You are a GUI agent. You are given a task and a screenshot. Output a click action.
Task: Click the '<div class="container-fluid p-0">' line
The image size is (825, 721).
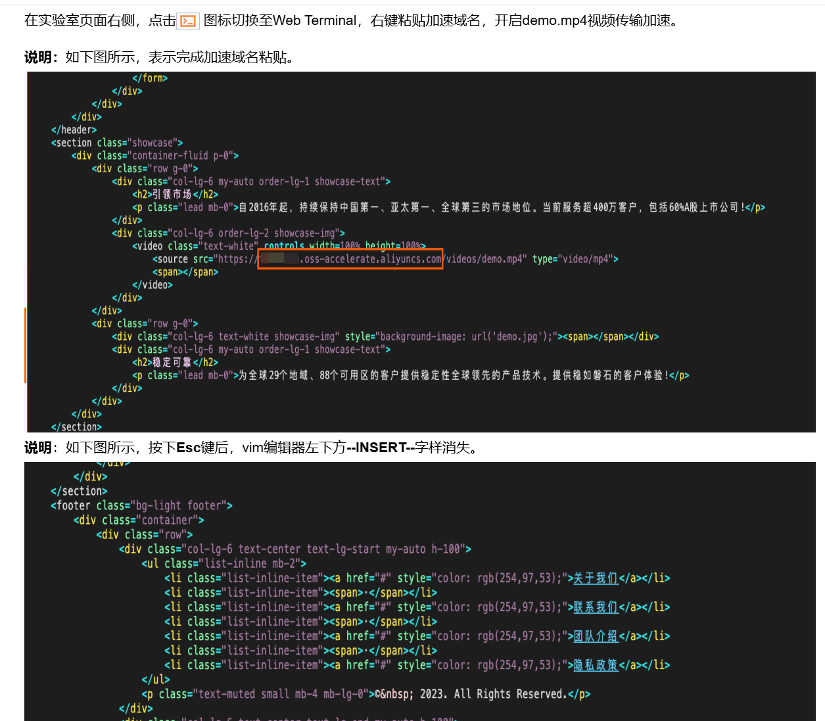pyautogui.click(x=155, y=156)
